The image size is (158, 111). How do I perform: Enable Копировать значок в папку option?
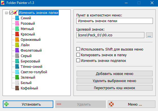point(78,55)
